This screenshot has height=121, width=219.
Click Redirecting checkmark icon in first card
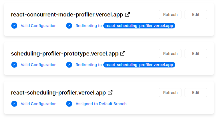pyautogui.click(x=69, y=26)
